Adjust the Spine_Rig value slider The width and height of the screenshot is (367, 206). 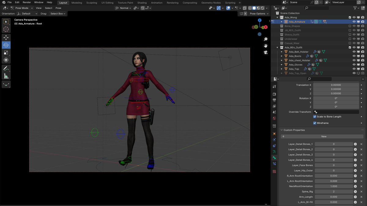[x=334, y=192]
